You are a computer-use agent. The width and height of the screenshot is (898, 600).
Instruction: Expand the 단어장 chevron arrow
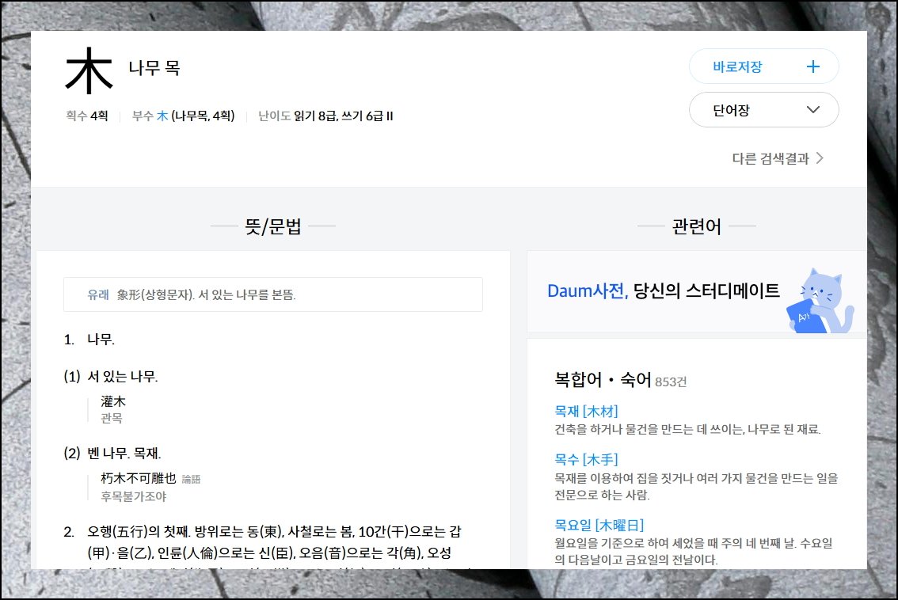point(812,110)
